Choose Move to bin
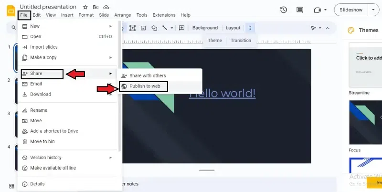The width and height of the screenshot is (382, 192). pos(68,141)
